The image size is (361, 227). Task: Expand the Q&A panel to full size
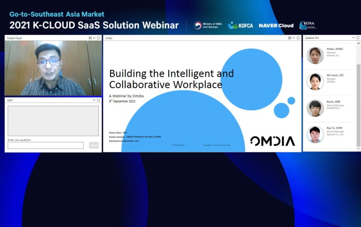(x=99, y=100)
